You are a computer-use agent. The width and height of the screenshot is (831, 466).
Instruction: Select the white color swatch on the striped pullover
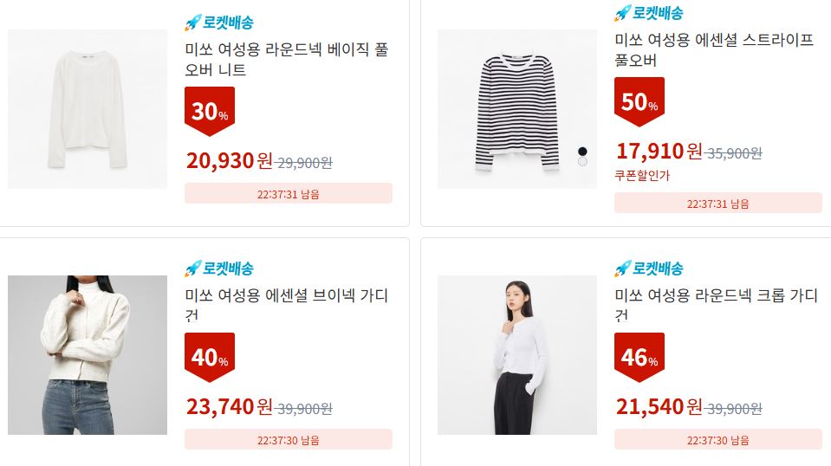[x=582, y=161]
